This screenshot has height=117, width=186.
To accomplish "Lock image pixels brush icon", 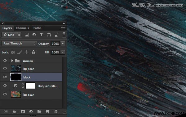I will click(x=20, y=52).
